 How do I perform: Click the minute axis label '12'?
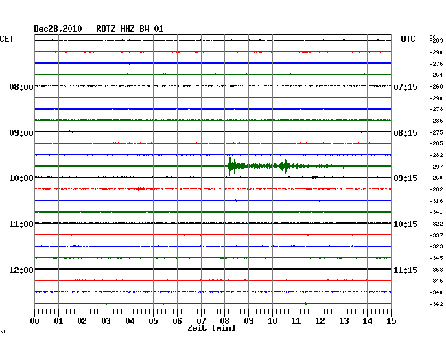click(320, 321)
